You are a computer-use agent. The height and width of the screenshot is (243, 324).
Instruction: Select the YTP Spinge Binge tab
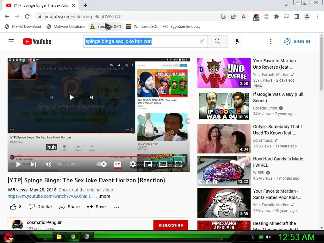click(40, 5)
